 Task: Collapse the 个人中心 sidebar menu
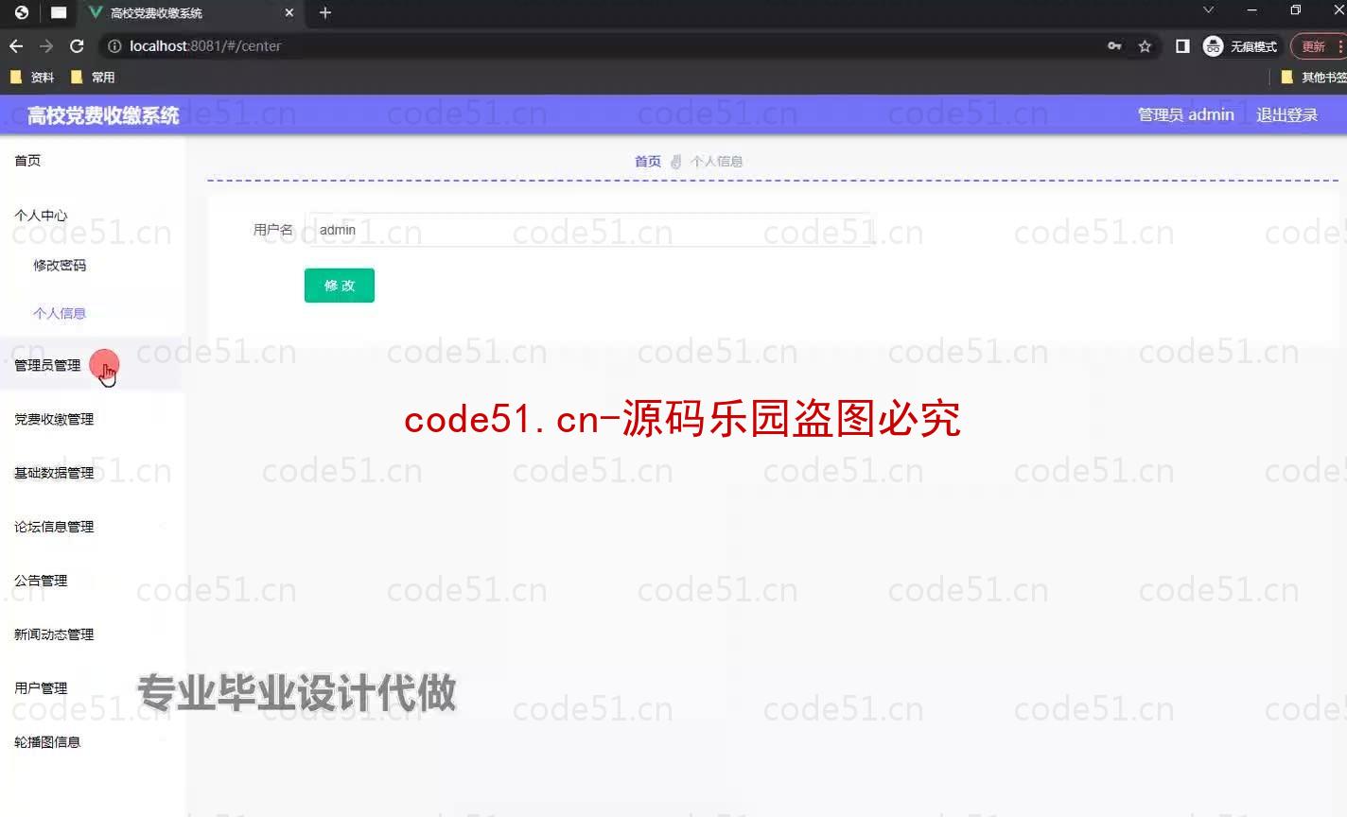92,216
